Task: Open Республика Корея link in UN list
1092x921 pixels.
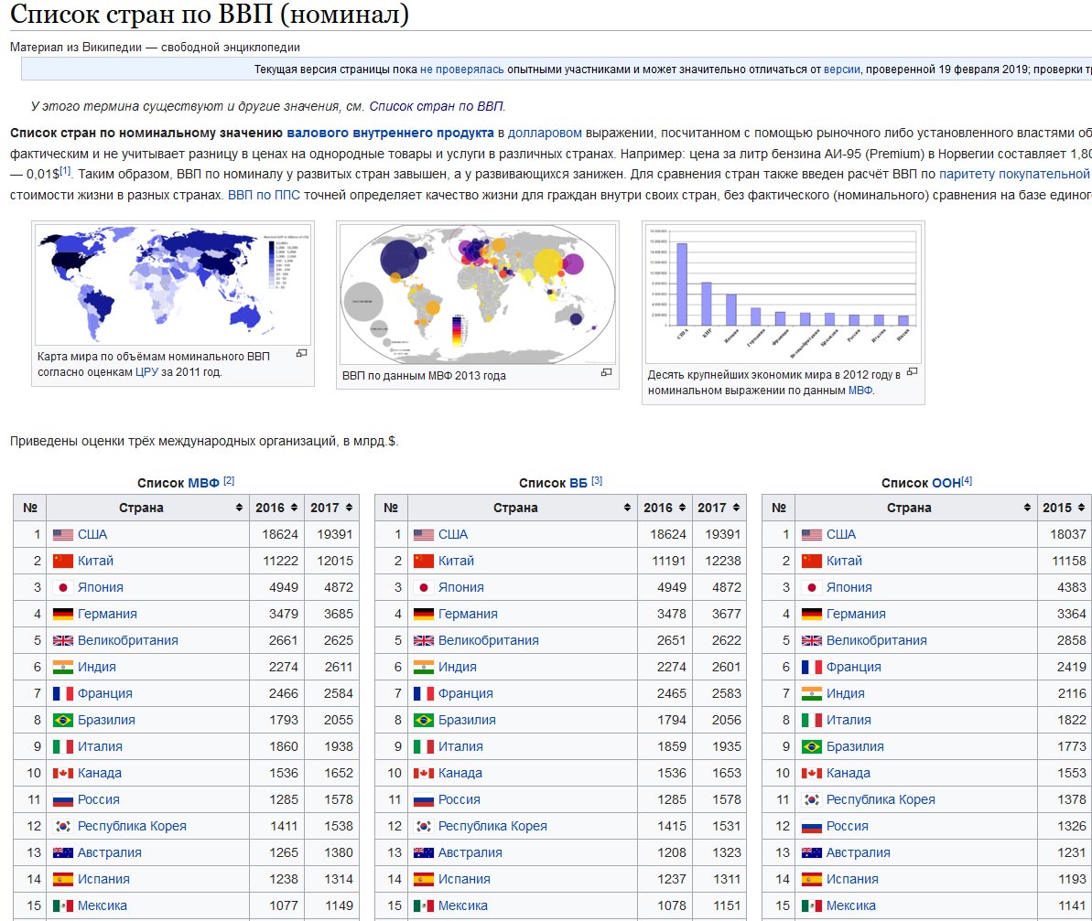Action: pyautogui.click(x=881, y=799)
